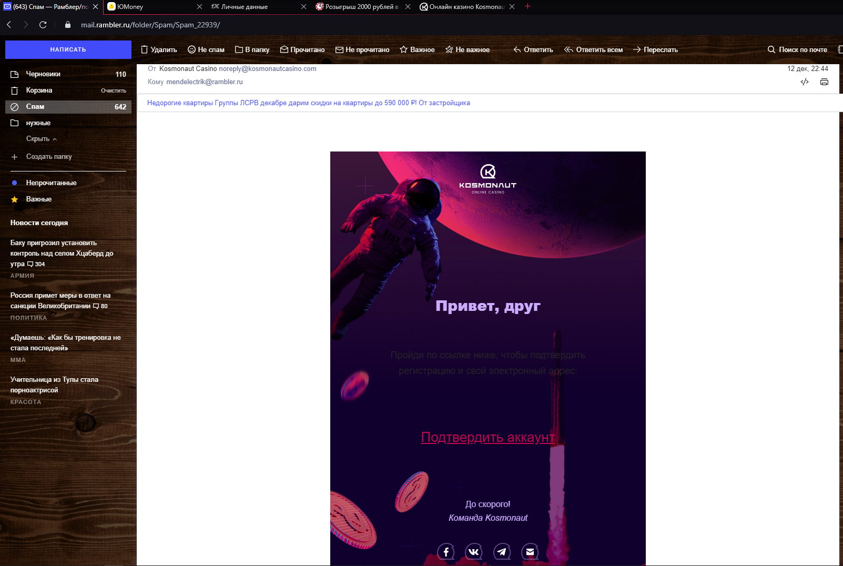Click recipient mendelectrik@rambler.ru

coord(205,82)
